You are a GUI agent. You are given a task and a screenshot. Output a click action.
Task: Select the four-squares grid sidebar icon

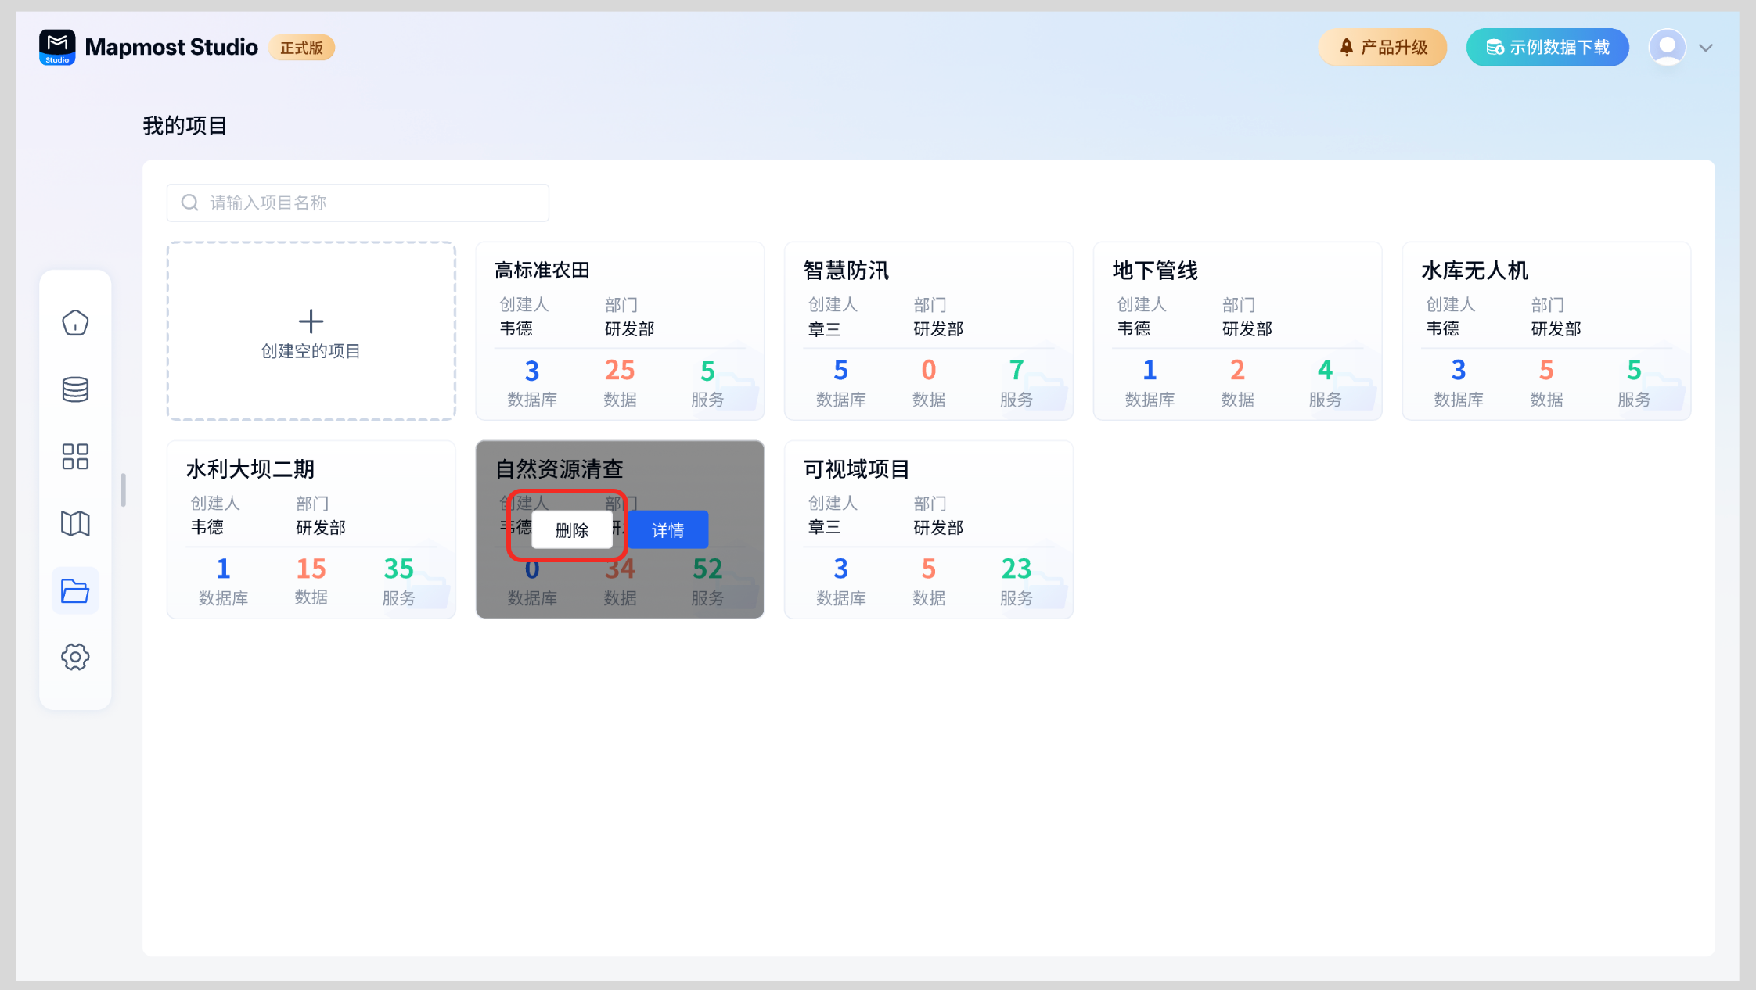click(75, 456)
